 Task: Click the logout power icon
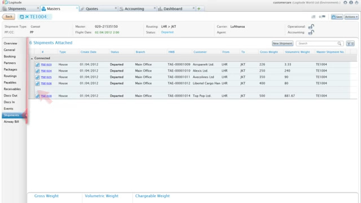click(x=356, y=2)
